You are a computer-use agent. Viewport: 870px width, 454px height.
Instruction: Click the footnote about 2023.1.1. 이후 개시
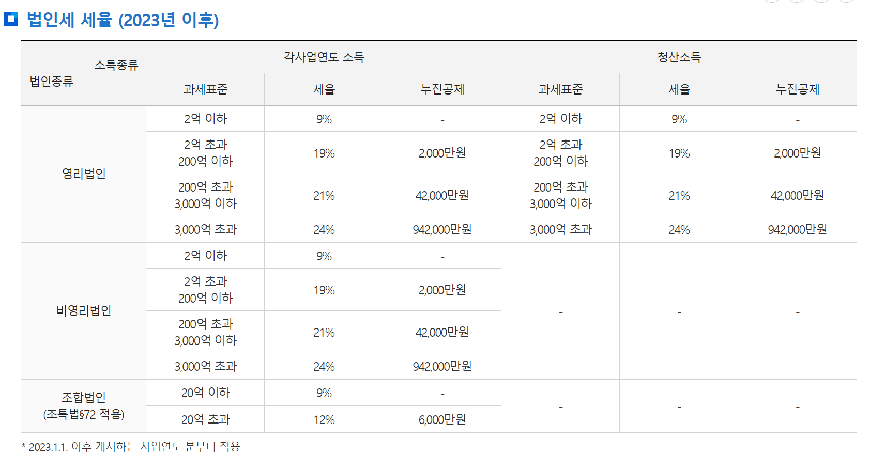point(132,446)
